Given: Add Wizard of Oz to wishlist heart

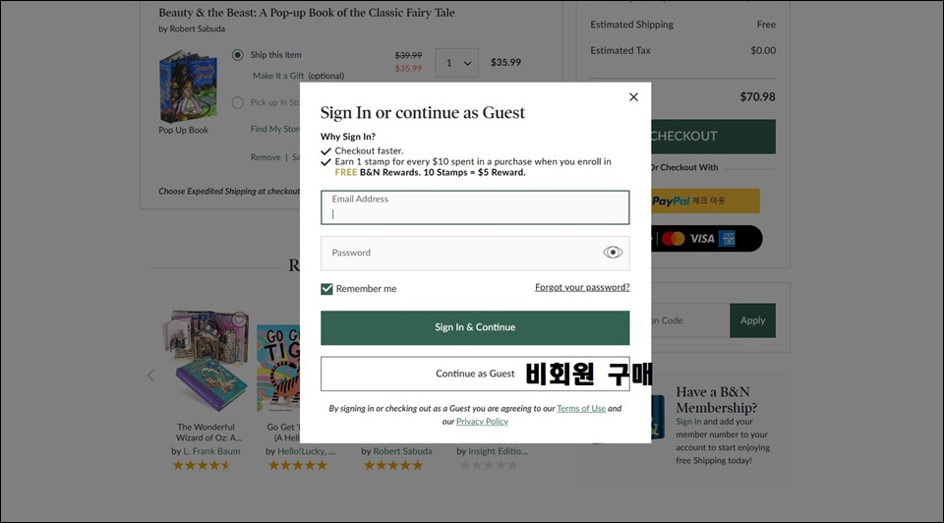Looking at the screenshot, I should (x=239, y=320).
